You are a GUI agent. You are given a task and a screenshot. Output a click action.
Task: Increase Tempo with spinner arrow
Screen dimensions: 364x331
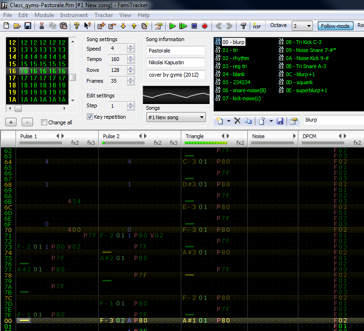tap(130, 57)
